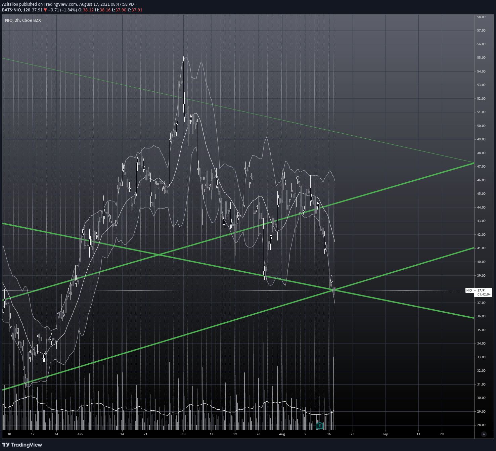Toggle auto-scale A button
Image resolution: width=496 pixels, height=451 pixels.
point(484,434)
